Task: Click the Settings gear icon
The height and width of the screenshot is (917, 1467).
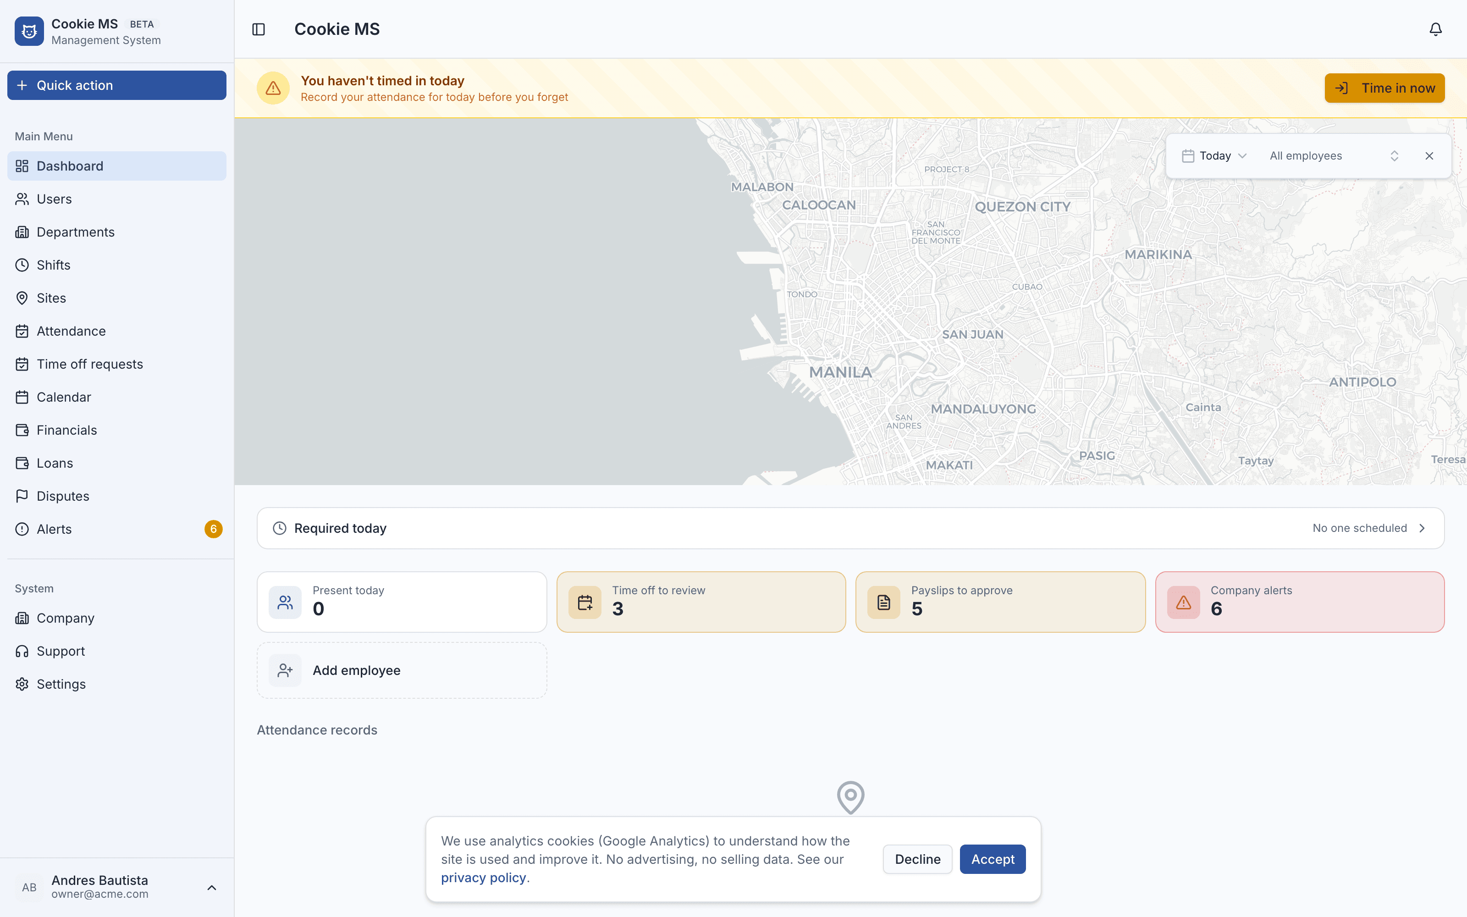Action: (x=22, y=684)
